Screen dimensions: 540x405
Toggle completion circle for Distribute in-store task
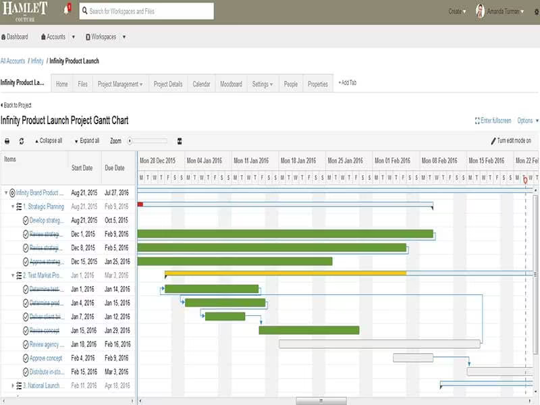[x=26, y=373]
